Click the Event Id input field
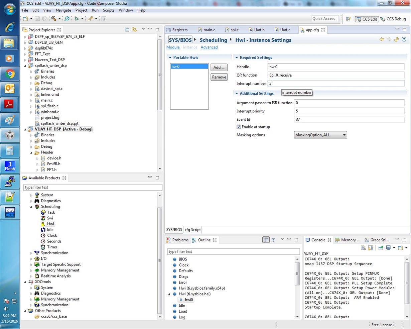Image resolution: width=411 pixels, height=329 pixels. 349,119
